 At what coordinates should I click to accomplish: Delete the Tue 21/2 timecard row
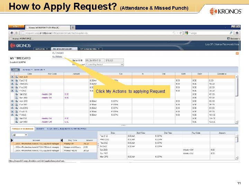click(x=12, y=80)
